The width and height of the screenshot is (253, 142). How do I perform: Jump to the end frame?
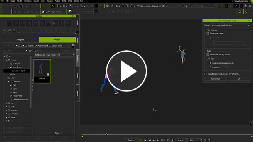click(x=158, y=140)
